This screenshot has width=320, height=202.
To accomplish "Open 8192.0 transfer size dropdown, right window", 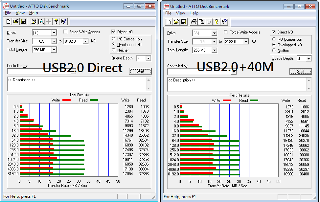I will [x=246, y=42].
